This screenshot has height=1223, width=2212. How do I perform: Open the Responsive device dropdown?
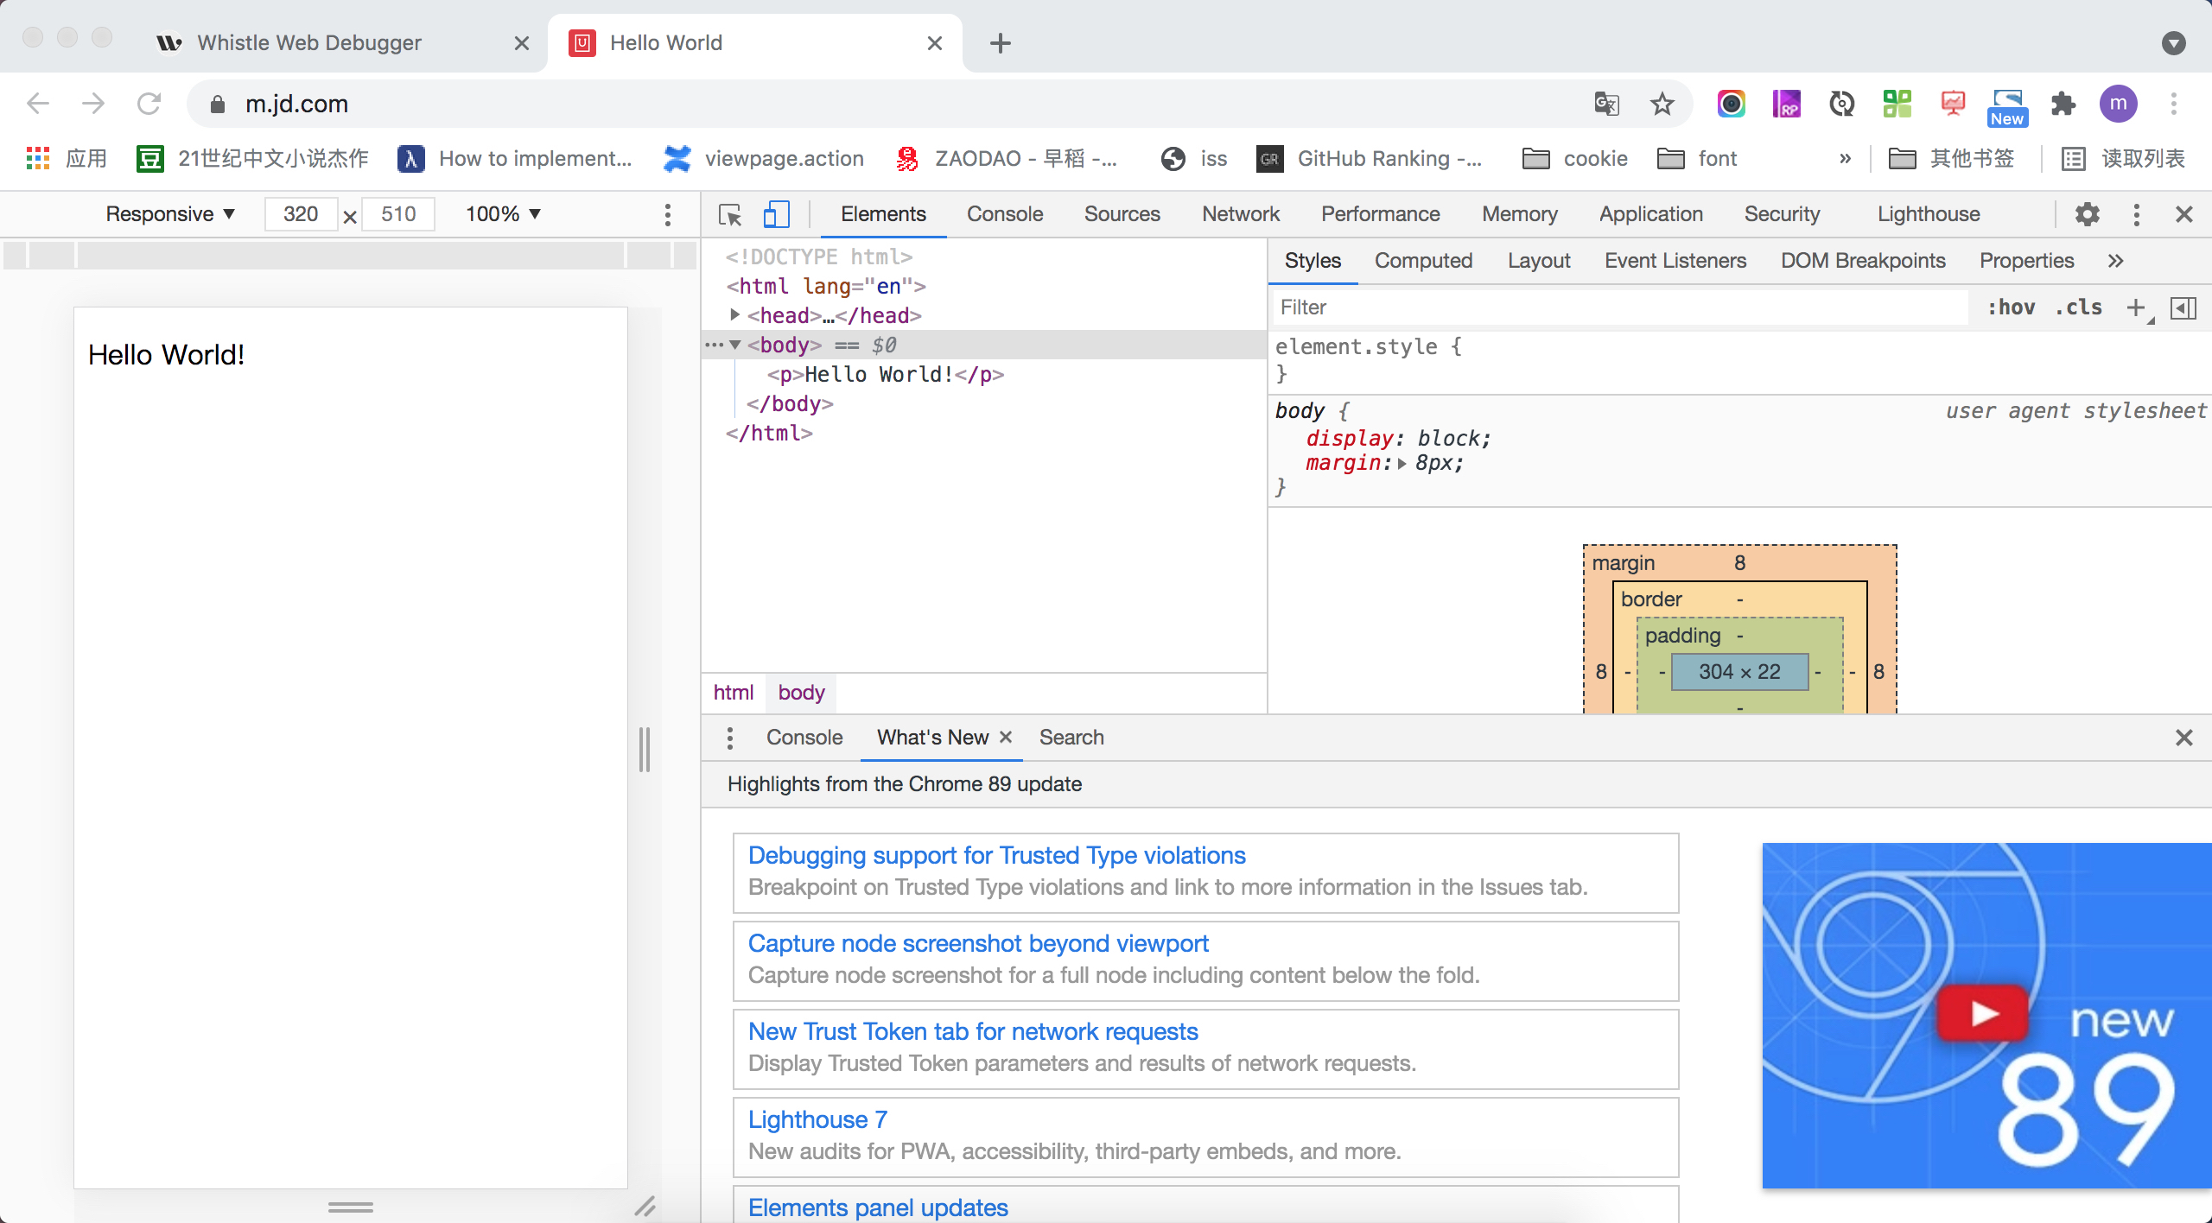pos(170,214)
